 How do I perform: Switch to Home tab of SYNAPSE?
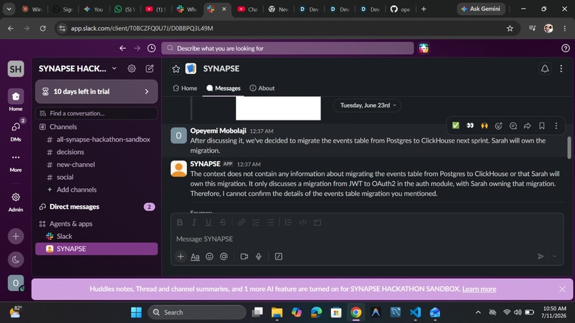tap(185, 88)
